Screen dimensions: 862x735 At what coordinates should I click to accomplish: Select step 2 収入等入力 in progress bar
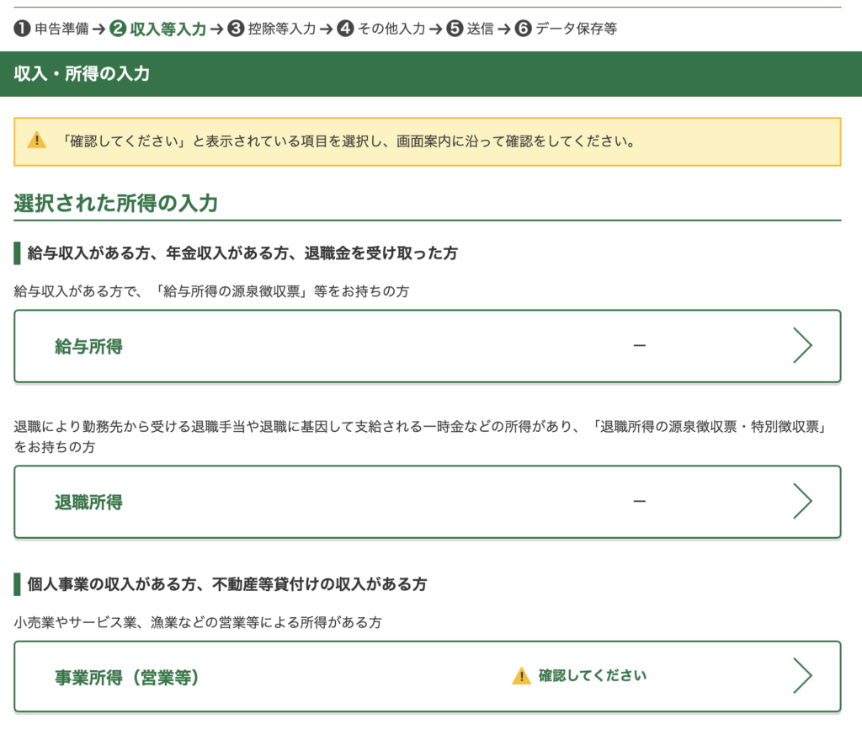coord(157,29)
